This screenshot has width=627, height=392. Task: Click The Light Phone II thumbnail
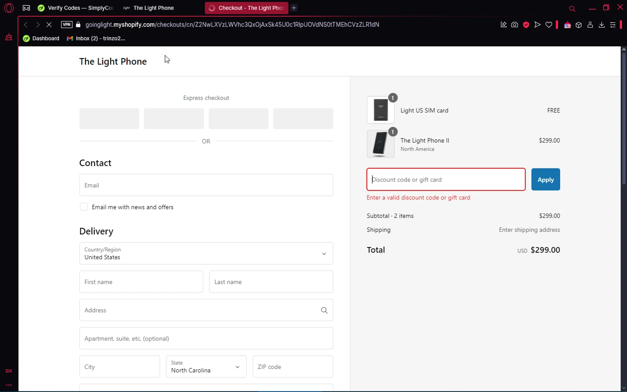tap(380, 144)
